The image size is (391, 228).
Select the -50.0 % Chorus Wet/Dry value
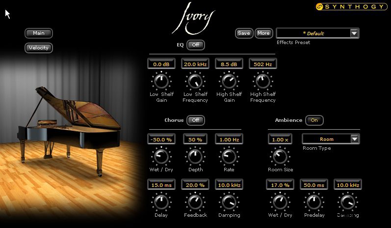click(161, 139)
